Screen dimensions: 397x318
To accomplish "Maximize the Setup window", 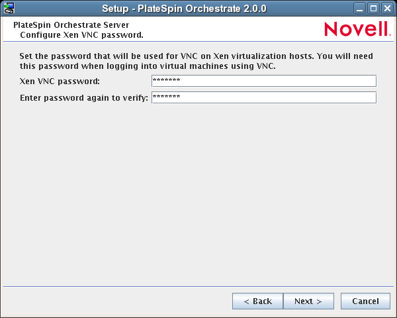I will (373, 8).
